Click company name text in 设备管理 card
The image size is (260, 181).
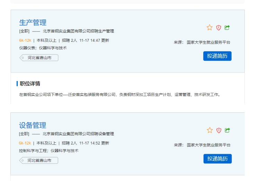click(78, 134)
